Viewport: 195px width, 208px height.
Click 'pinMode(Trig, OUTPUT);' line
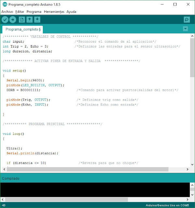click(28, 100)
